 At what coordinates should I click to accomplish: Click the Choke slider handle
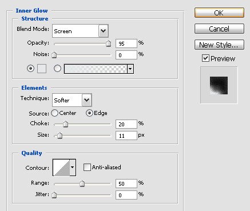coord(65,124)
